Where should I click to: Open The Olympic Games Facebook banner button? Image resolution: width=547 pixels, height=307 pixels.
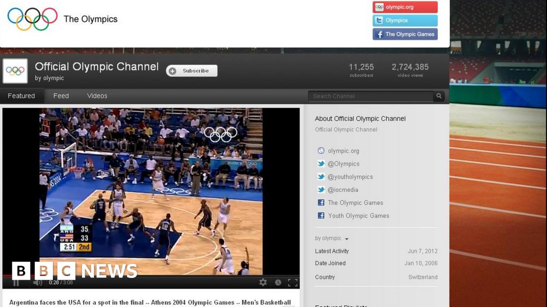pos(405,34)
